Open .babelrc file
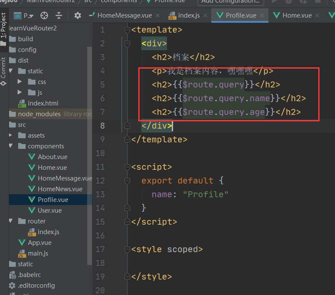Screen dimensions: 335x295 (30, 275)
